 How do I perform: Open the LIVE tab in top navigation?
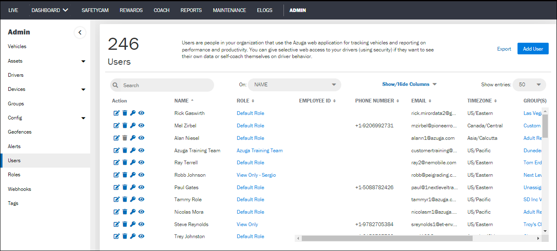[x=13, y=10]
